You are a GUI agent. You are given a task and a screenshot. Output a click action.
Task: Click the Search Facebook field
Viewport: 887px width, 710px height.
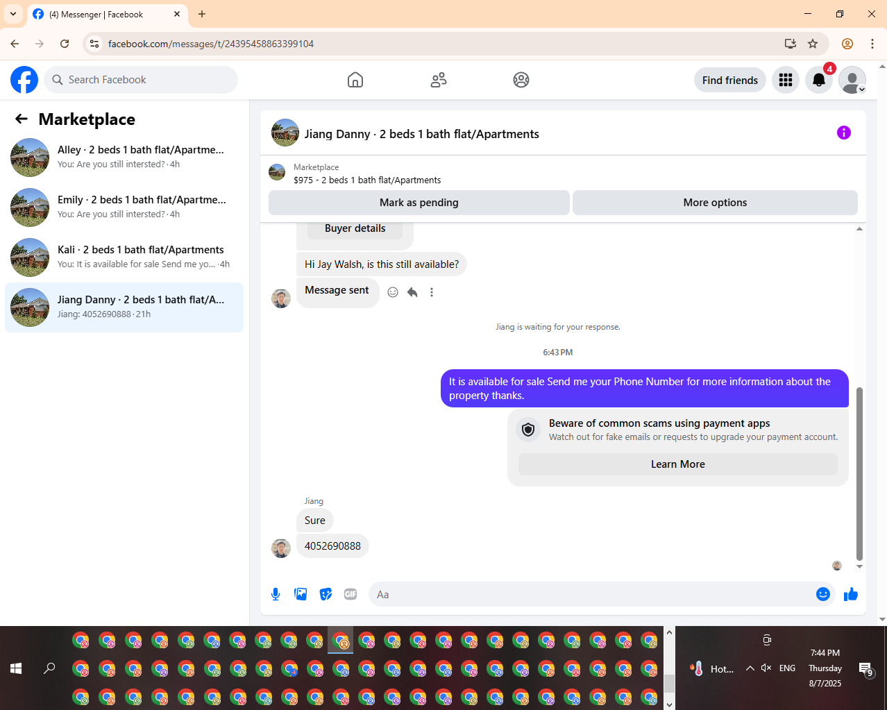141,80
